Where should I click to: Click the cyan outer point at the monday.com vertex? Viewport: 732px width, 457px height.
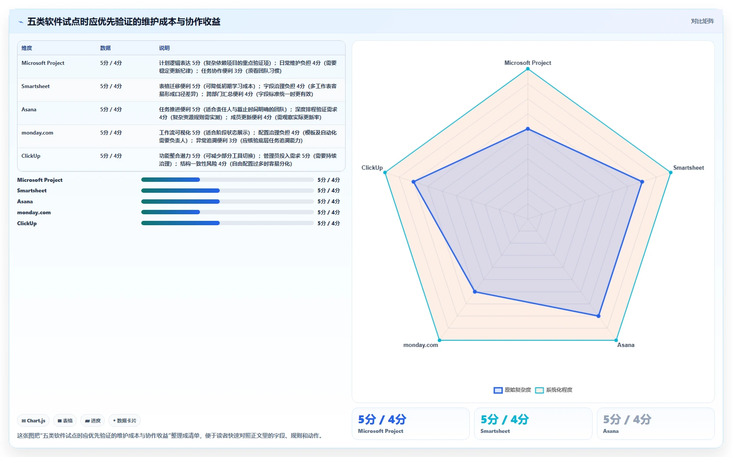pyautogui.click(x=440, y=340)
